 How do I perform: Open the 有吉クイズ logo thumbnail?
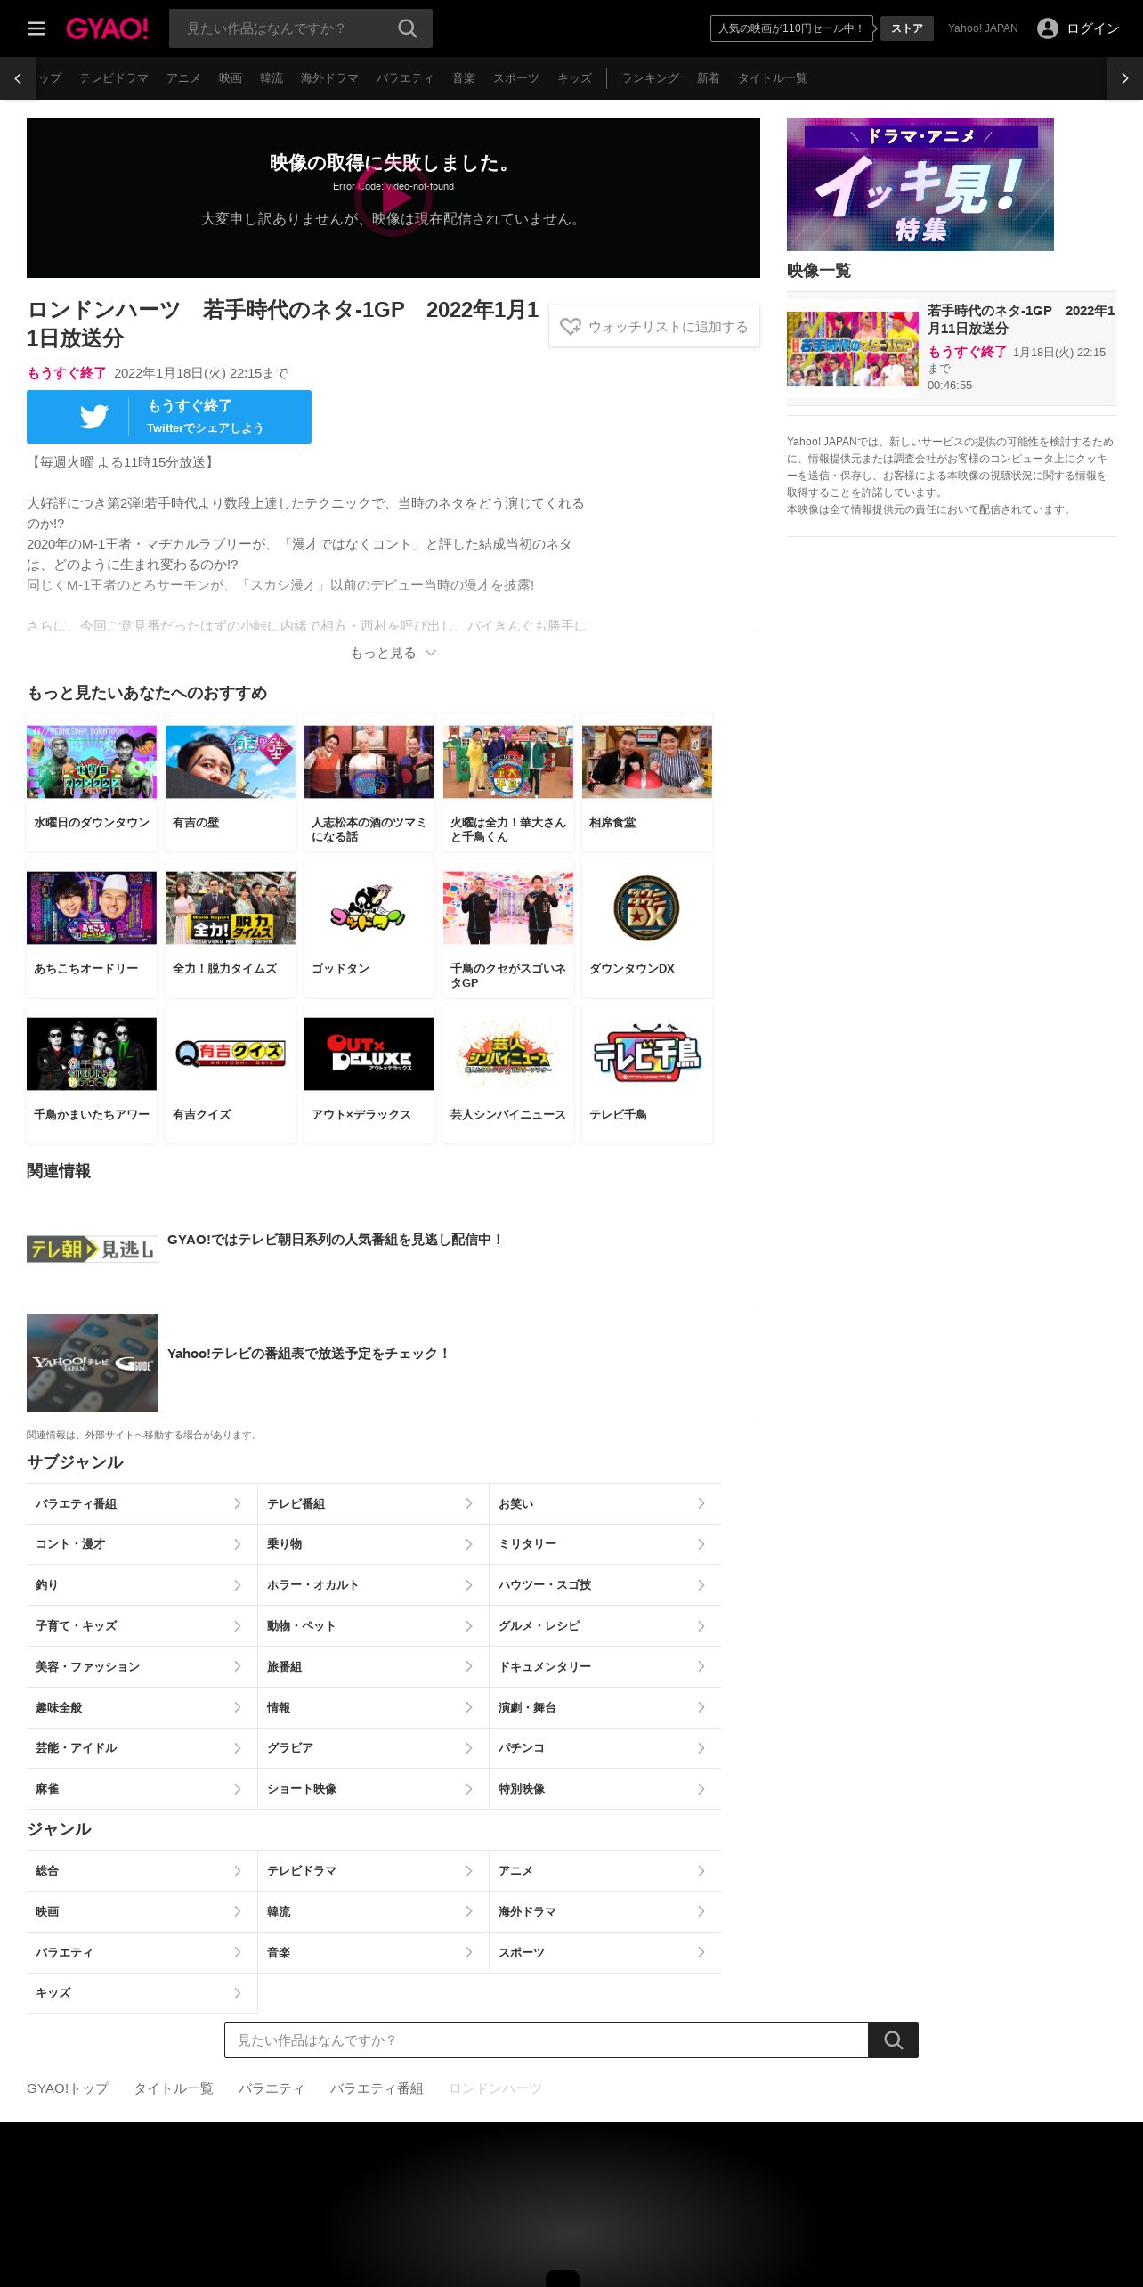tap(231, 1054)
